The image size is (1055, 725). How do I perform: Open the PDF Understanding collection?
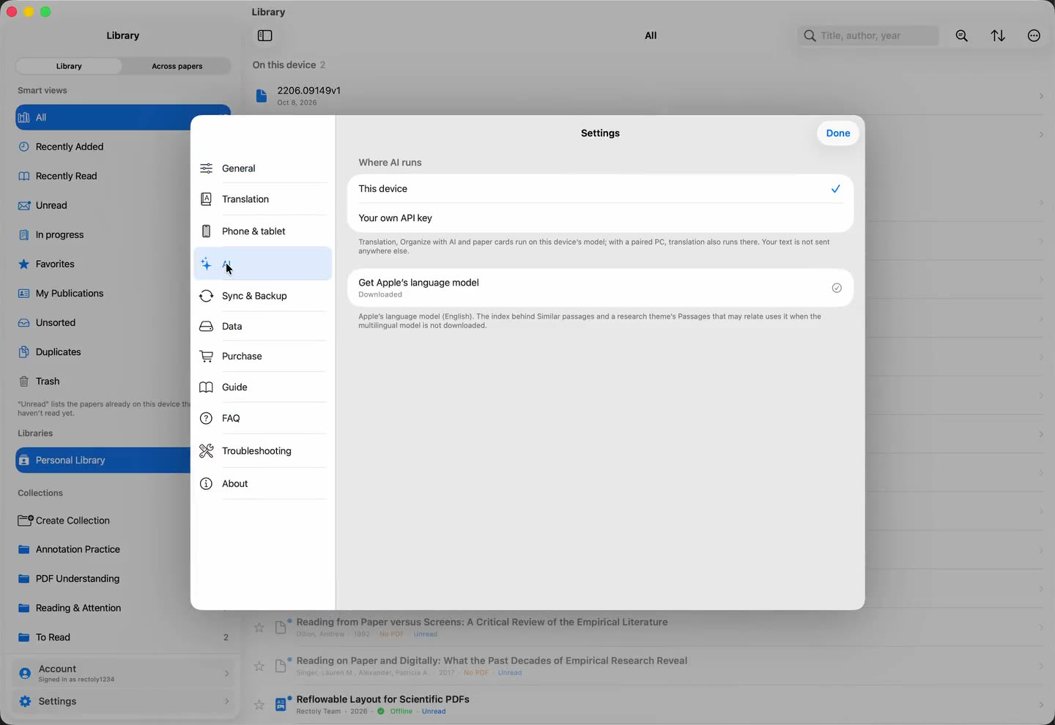point(123,579)
